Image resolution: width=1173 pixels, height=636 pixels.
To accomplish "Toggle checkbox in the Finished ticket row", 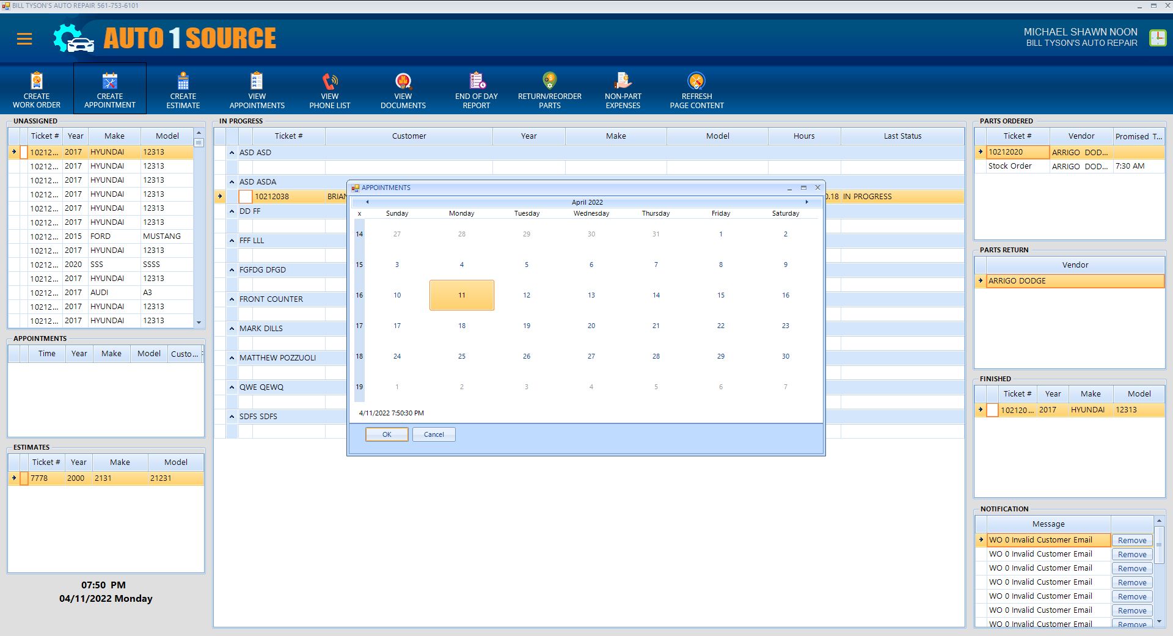I will (x=993, y=410).
